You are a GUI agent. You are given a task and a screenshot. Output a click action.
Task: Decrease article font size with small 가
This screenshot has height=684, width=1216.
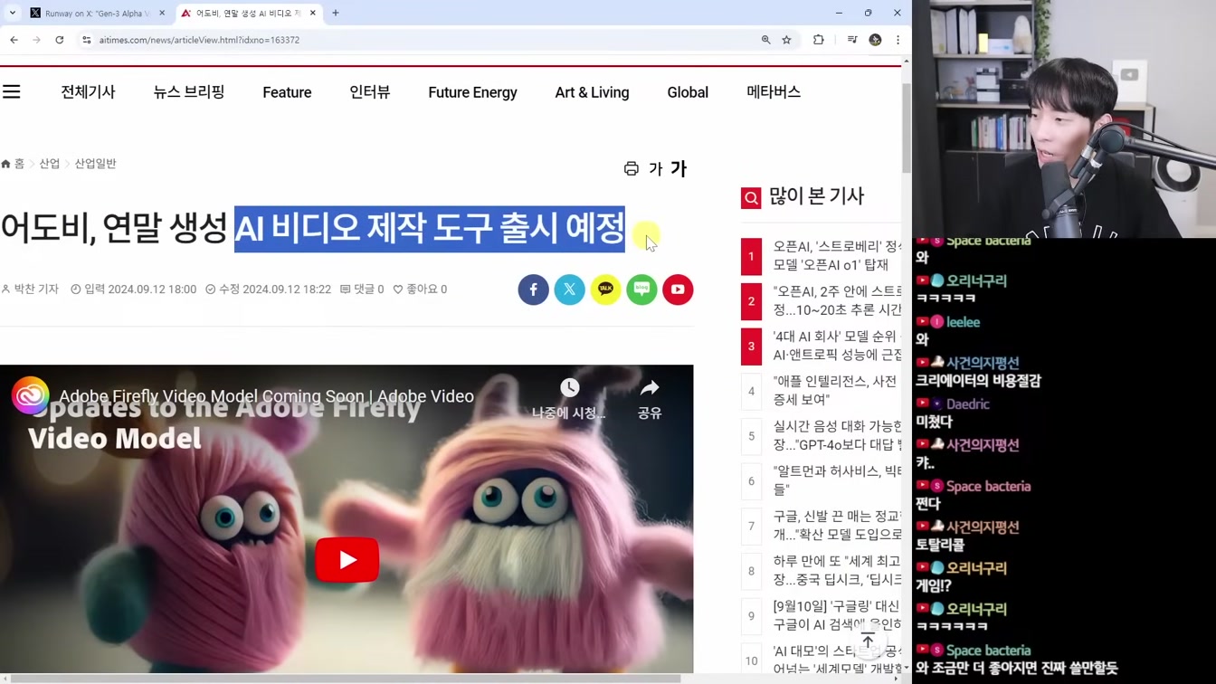coord(656,168)
